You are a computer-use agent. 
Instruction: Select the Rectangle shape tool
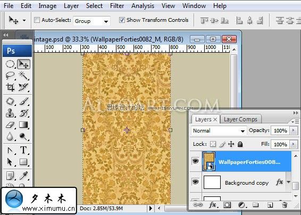click(x=23, y=162)
